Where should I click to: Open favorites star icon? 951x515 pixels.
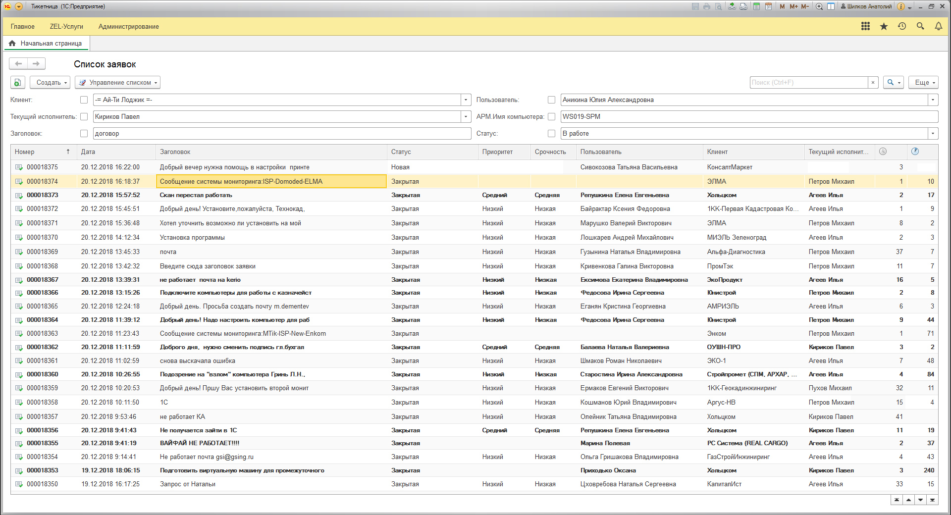[884, 26]
